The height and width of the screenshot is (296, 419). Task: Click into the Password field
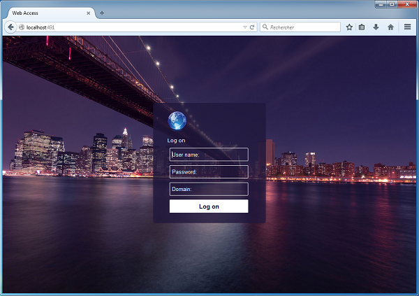[209, 171]
